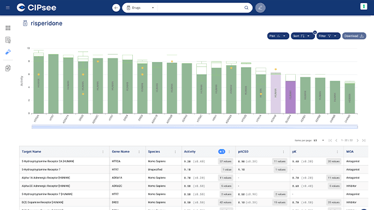Go to next table page
Screen dimensions: 374x210
pos(358,141)
